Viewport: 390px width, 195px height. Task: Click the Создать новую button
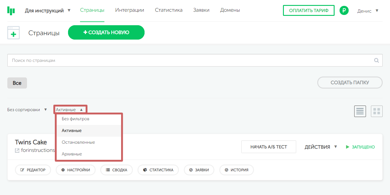106,32
